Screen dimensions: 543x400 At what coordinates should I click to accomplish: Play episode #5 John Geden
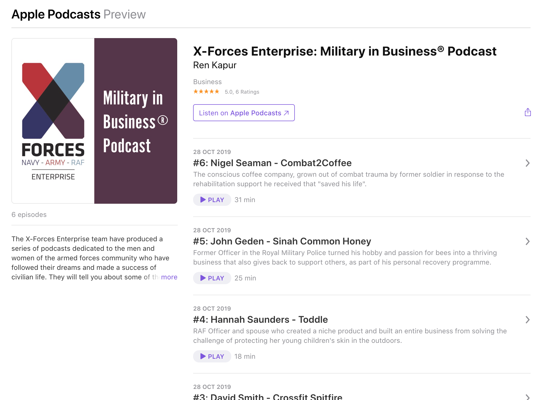[x=212, y=278]
